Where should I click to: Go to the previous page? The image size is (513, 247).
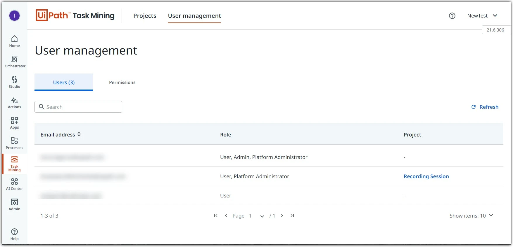click(x=226, y=216)
